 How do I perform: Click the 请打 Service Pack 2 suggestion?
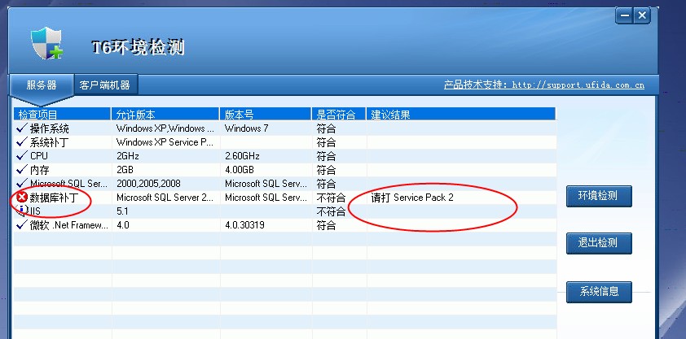point(412,198)
